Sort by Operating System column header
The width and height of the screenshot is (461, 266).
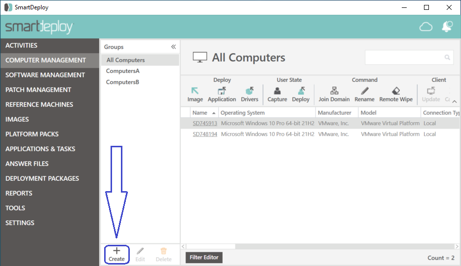pos(267,113)
